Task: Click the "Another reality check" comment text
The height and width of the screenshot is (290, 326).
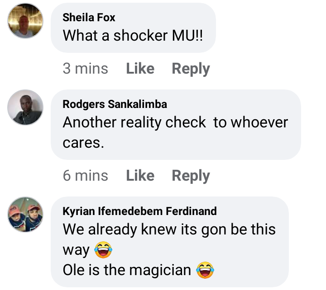Action: (131, 122)
